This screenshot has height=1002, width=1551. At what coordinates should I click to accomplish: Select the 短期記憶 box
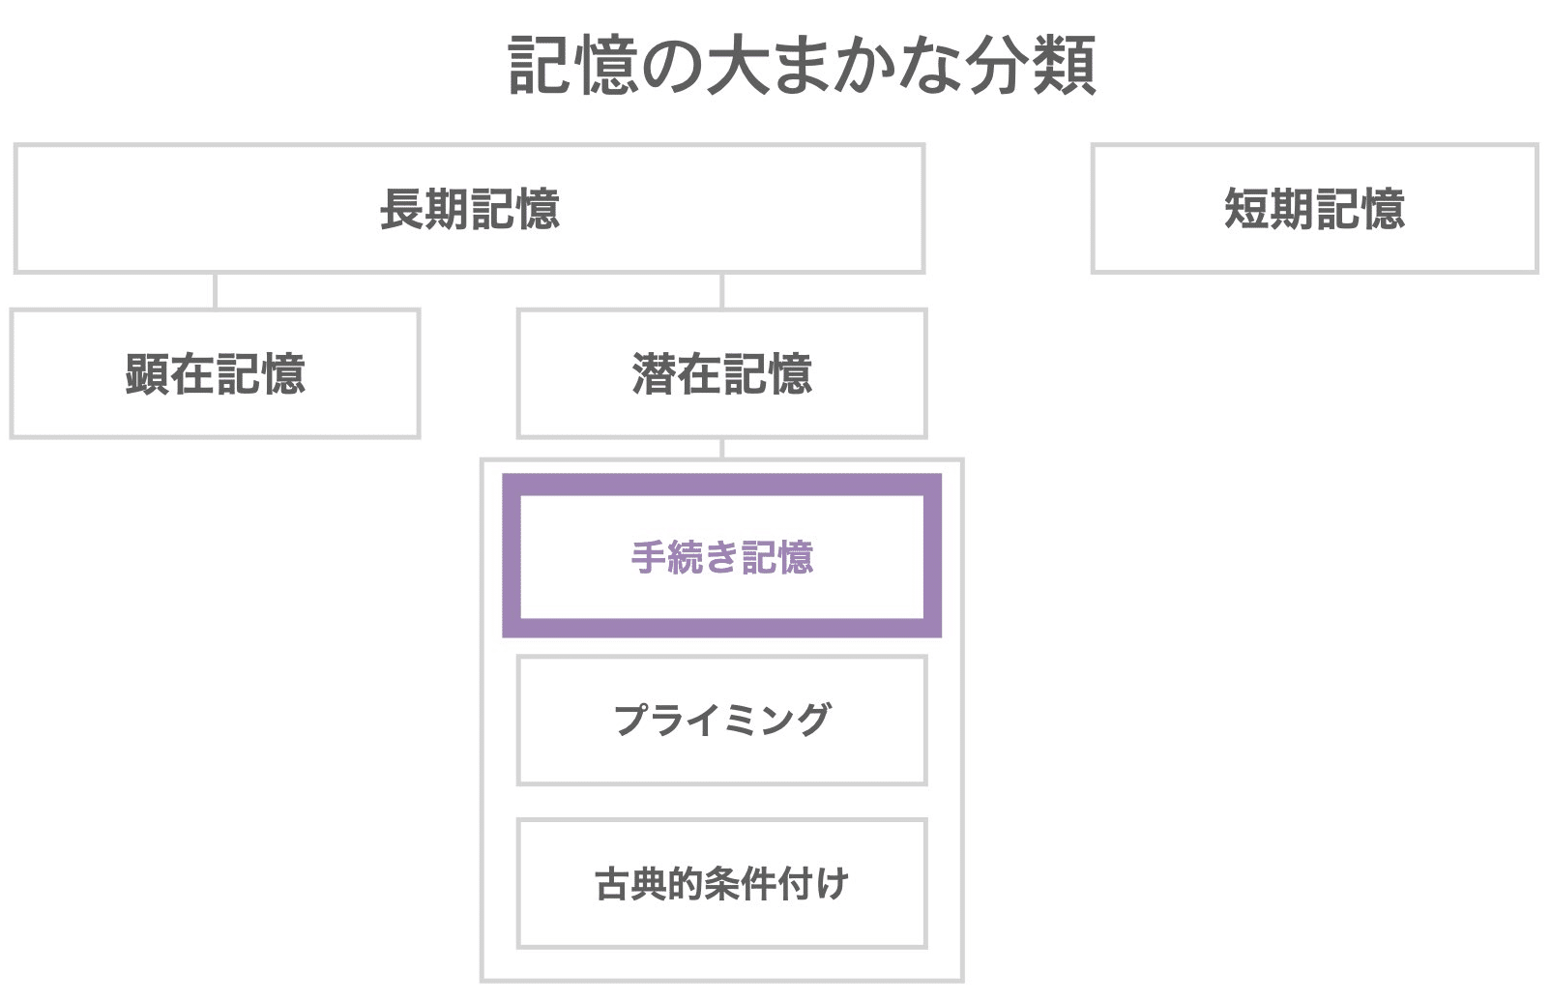coord(1314,209)
